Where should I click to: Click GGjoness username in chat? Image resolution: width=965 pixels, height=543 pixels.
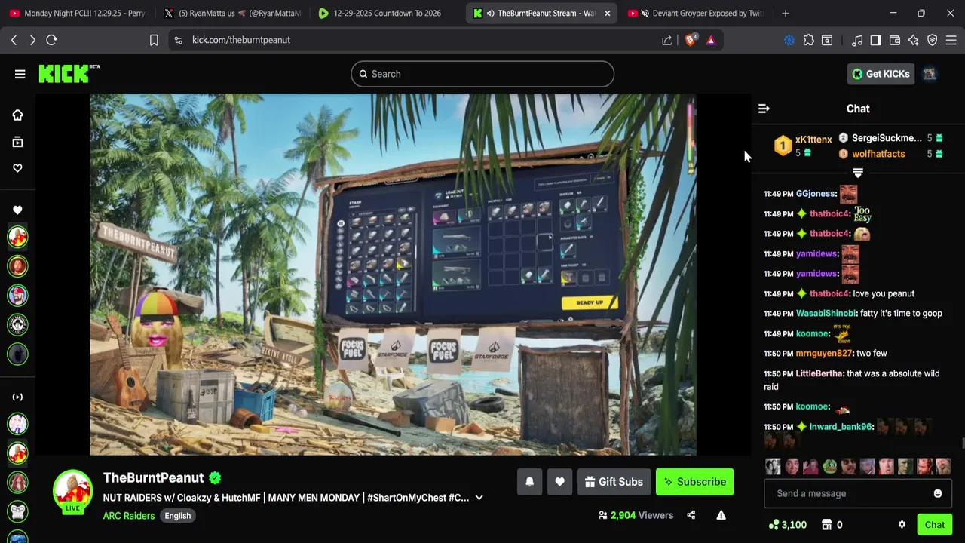(x=816, y=194)
